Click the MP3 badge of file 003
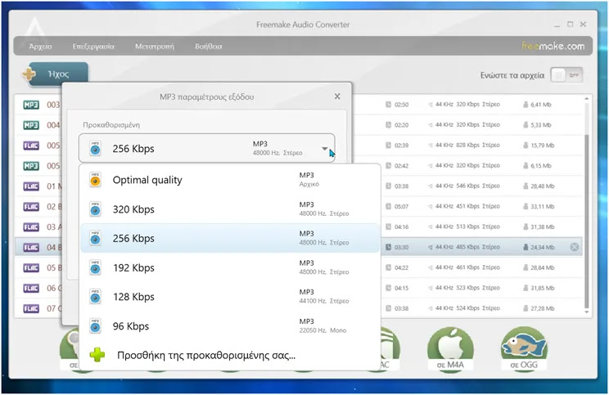This screenshot has height=395, width=609. [31, 105]
